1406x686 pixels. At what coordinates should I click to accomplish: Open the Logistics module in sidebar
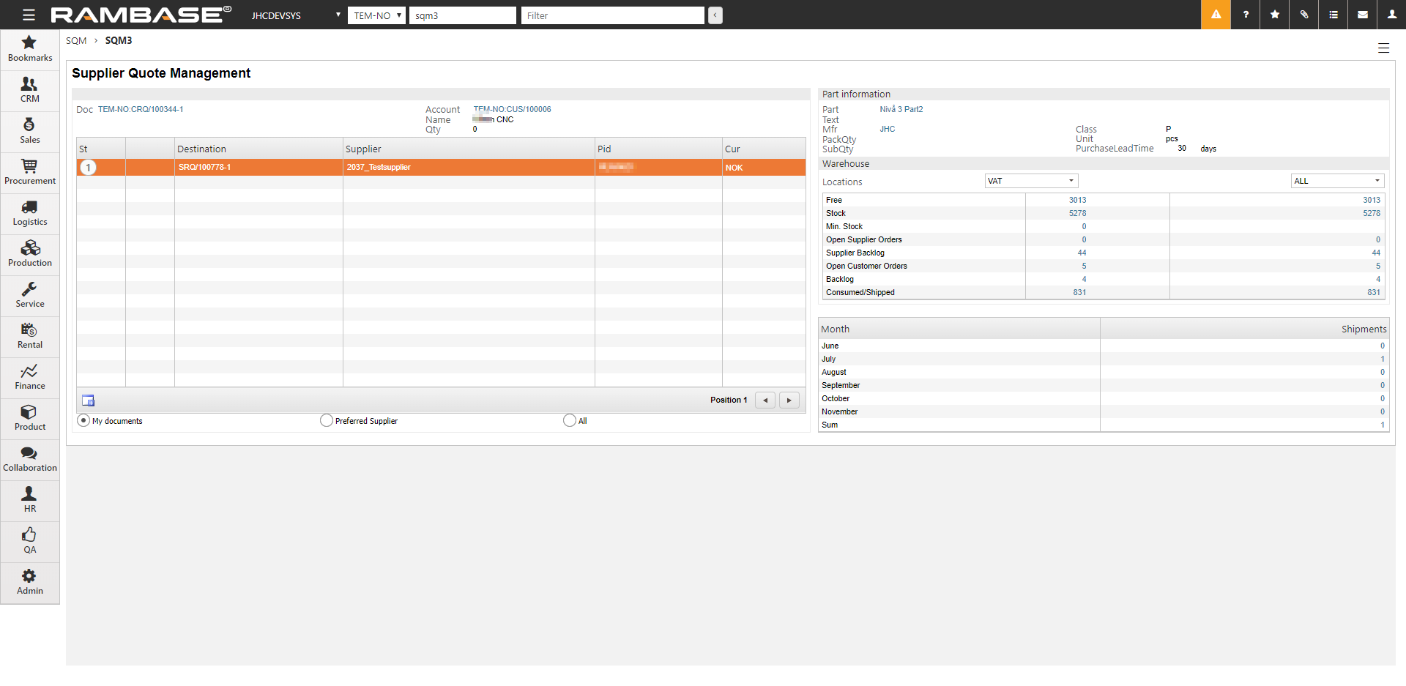[29, 213]
